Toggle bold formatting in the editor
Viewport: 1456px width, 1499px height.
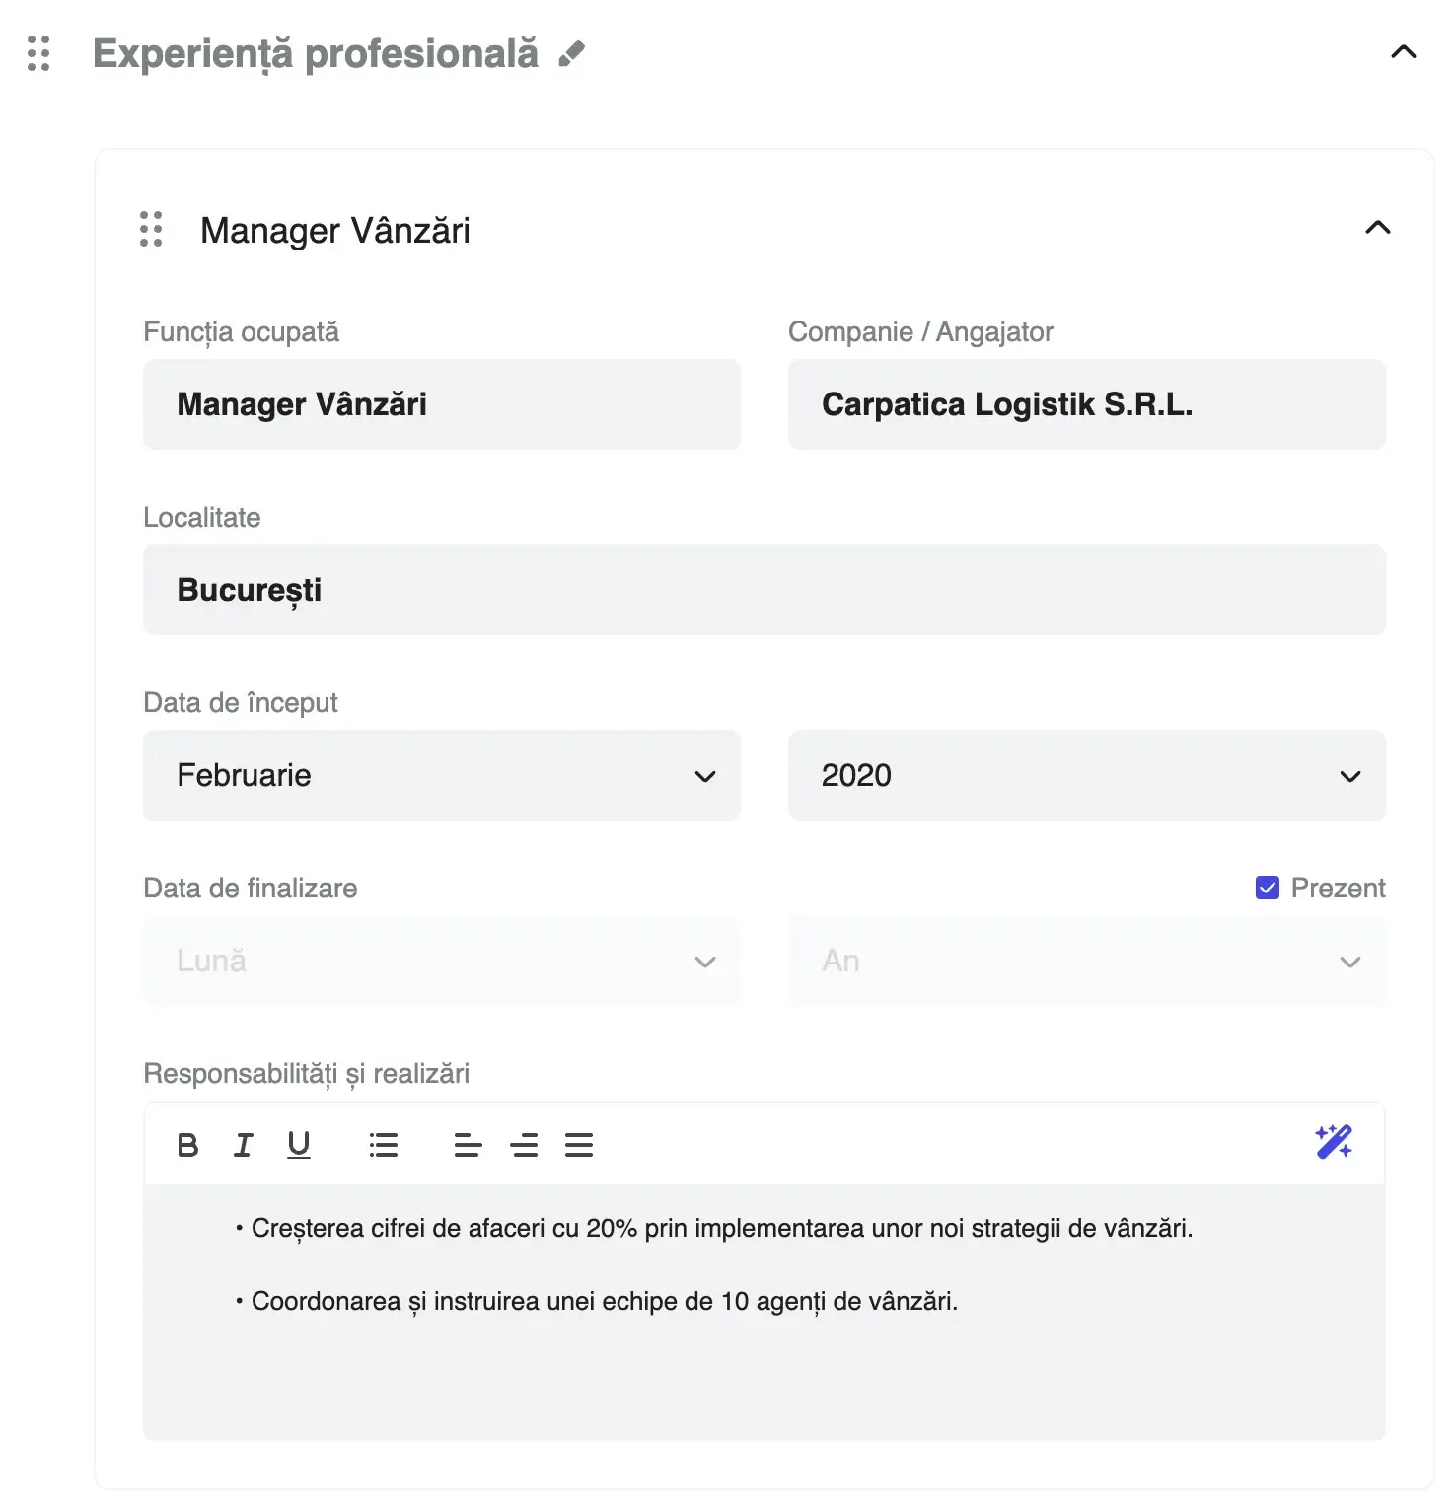pyautogui.click(x=187, y=1145)
